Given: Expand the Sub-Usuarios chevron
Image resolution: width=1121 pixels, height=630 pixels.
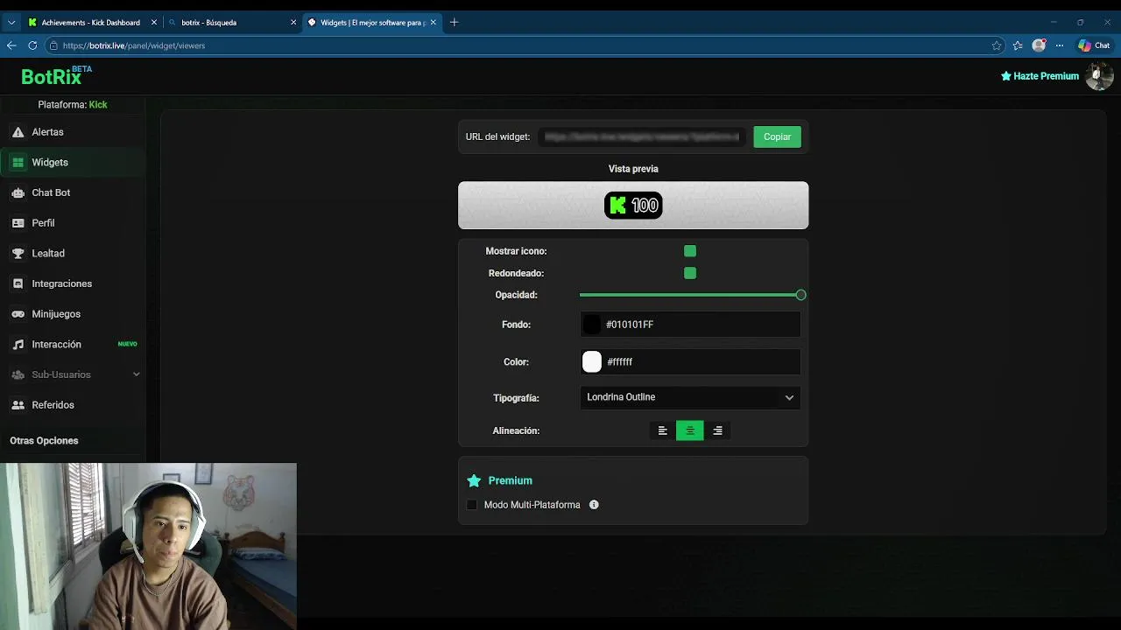Looking at the screenshot, I should point(136,374).
